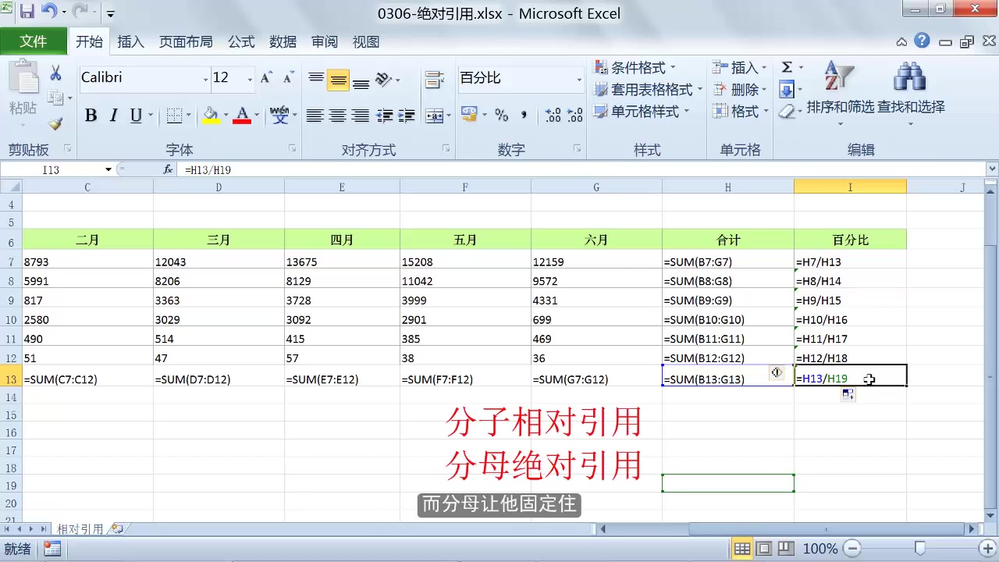Click the percent style icon
Viewport: 999px width, 562px height.
[503, 115]
